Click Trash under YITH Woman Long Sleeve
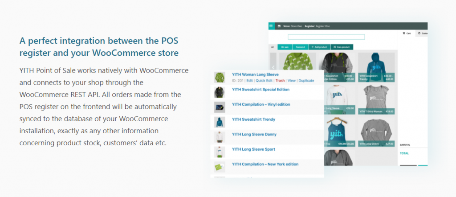The height and width of the screenshot is (197, 456). [x=280, y=81]
